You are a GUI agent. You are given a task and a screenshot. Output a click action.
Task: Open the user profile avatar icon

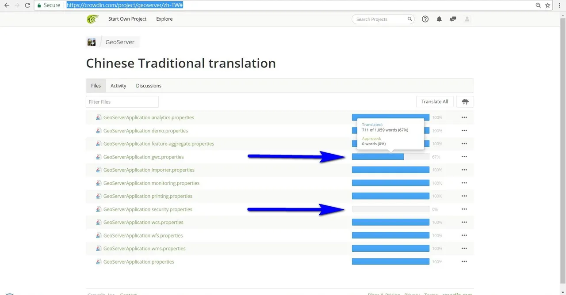pyautogui.click(x=467, y=19)
